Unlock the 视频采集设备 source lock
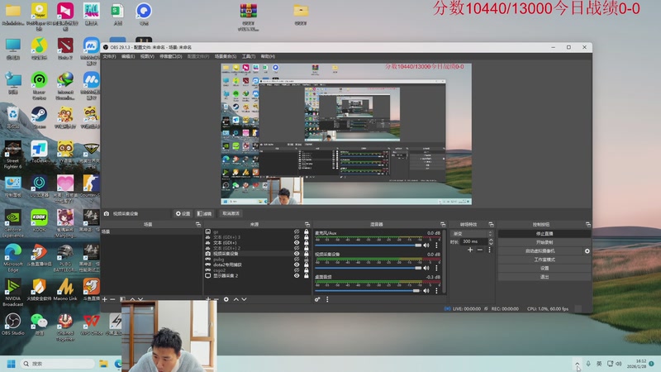The height and width of the screenshot is (372, 661). [x=306, y=254]
